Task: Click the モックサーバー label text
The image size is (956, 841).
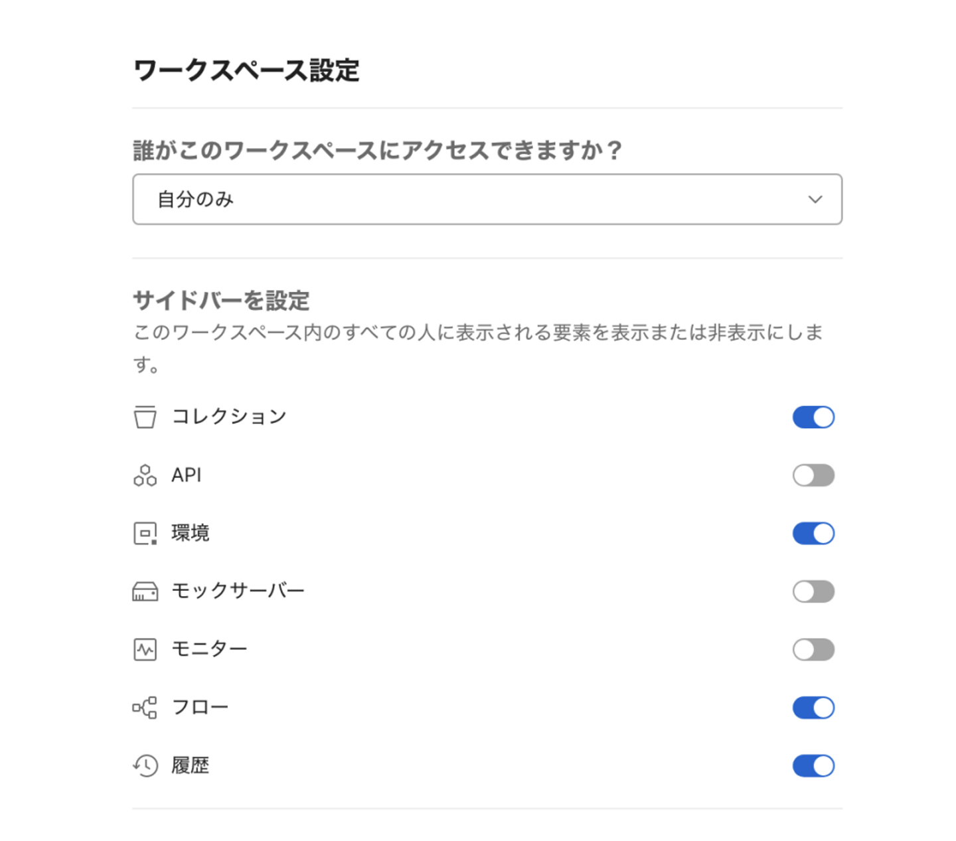Action: click(238, 591)
